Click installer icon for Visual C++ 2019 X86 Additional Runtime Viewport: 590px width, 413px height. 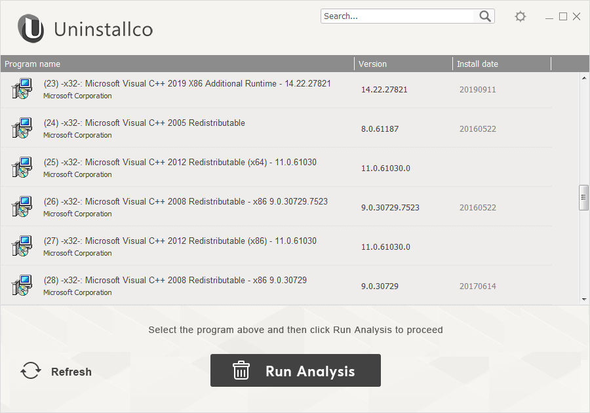point(22,88)
